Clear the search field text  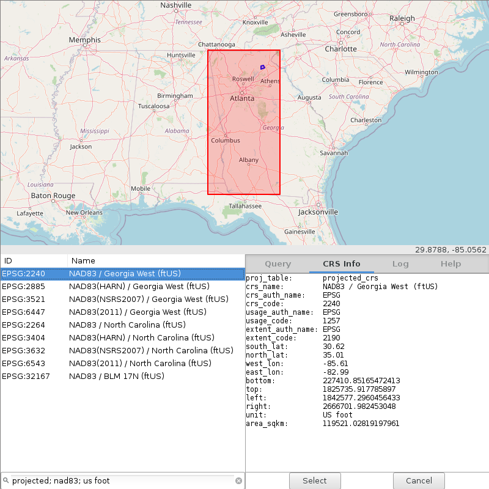[238, 481]
